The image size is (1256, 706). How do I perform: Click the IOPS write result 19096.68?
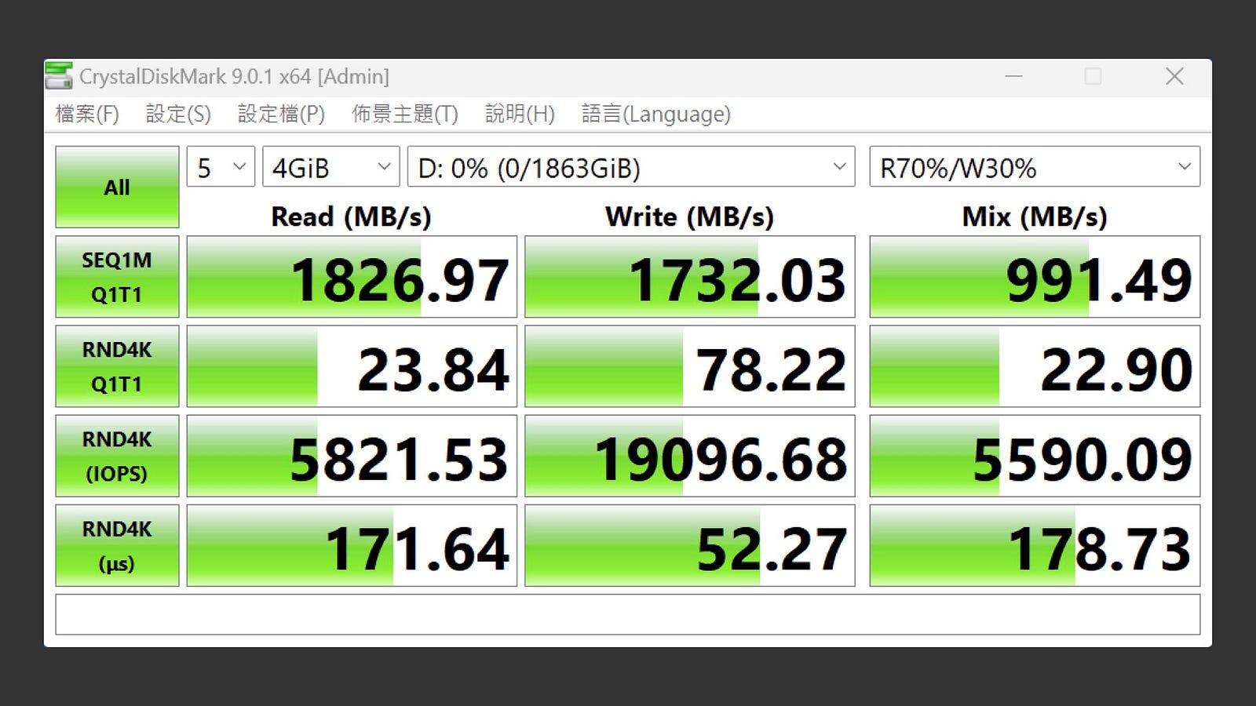tap(690, 456)
